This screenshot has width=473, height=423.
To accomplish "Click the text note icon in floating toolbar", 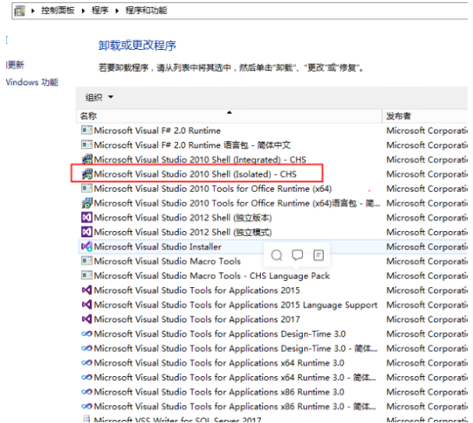I will pyautogui.click(x=318, y=255).
